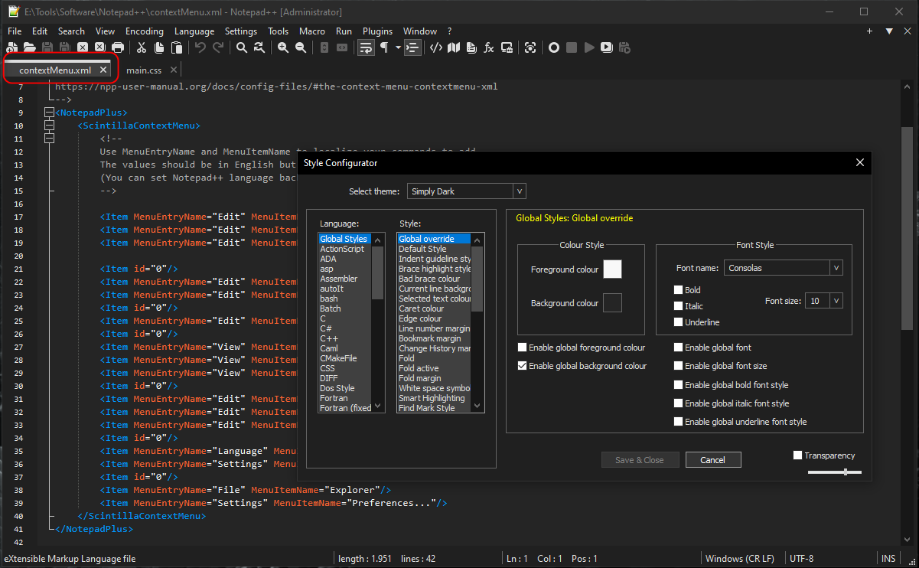Create a new file with the toolbar icon
The width and height of the screenshot is (919, 568).
click(x=12, y=47)
